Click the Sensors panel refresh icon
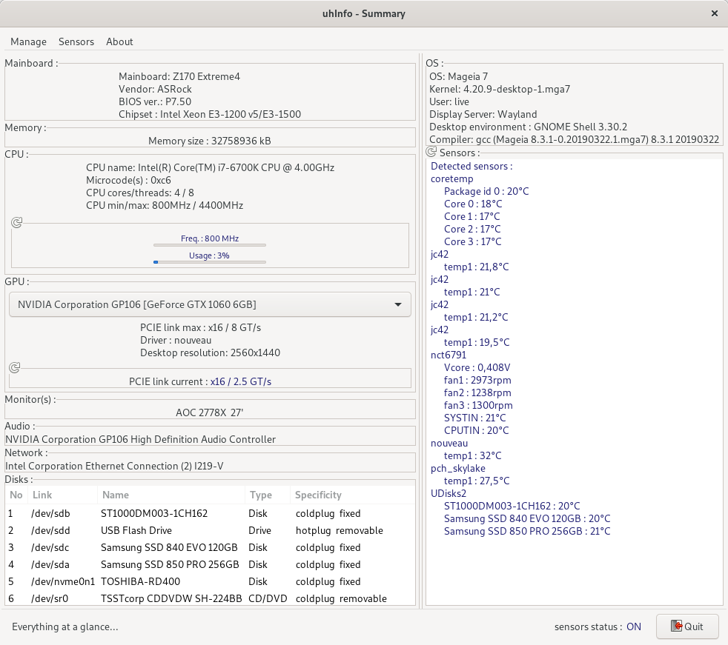 (431, 152)
